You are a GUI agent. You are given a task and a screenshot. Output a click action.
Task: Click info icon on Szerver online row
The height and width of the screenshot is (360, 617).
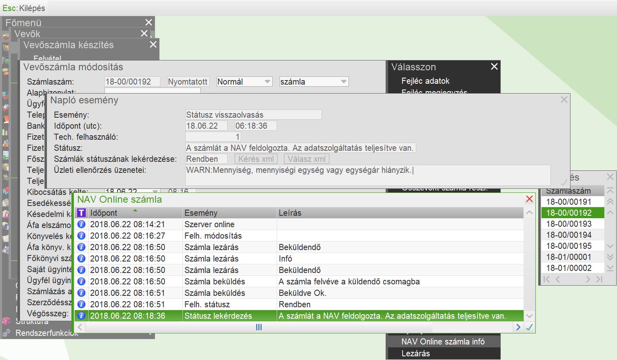click(82, 224)
